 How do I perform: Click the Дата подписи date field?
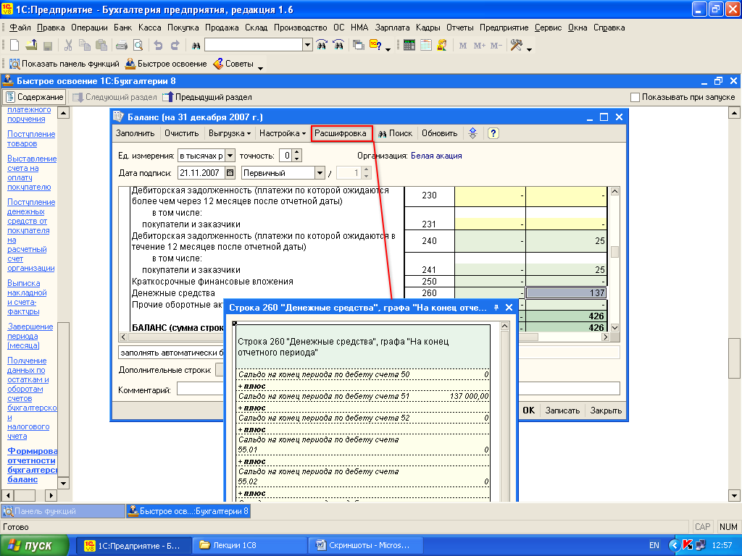201,172
